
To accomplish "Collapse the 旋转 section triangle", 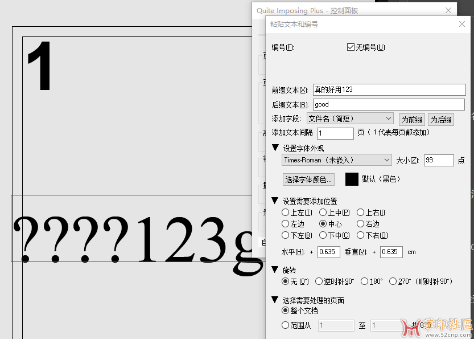I will pyautogui.click(x=275, y=269).
